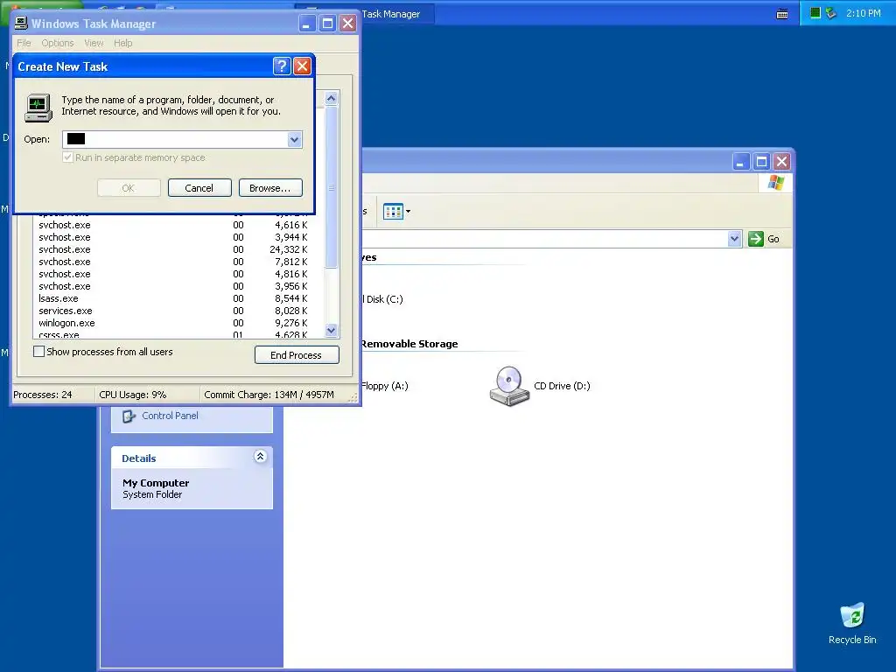Click the green Go arrow button
This screenshot has height=672, width=896.
(755, 239)
